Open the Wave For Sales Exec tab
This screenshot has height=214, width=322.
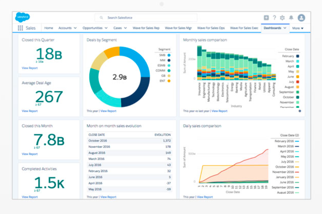point(244,28)
